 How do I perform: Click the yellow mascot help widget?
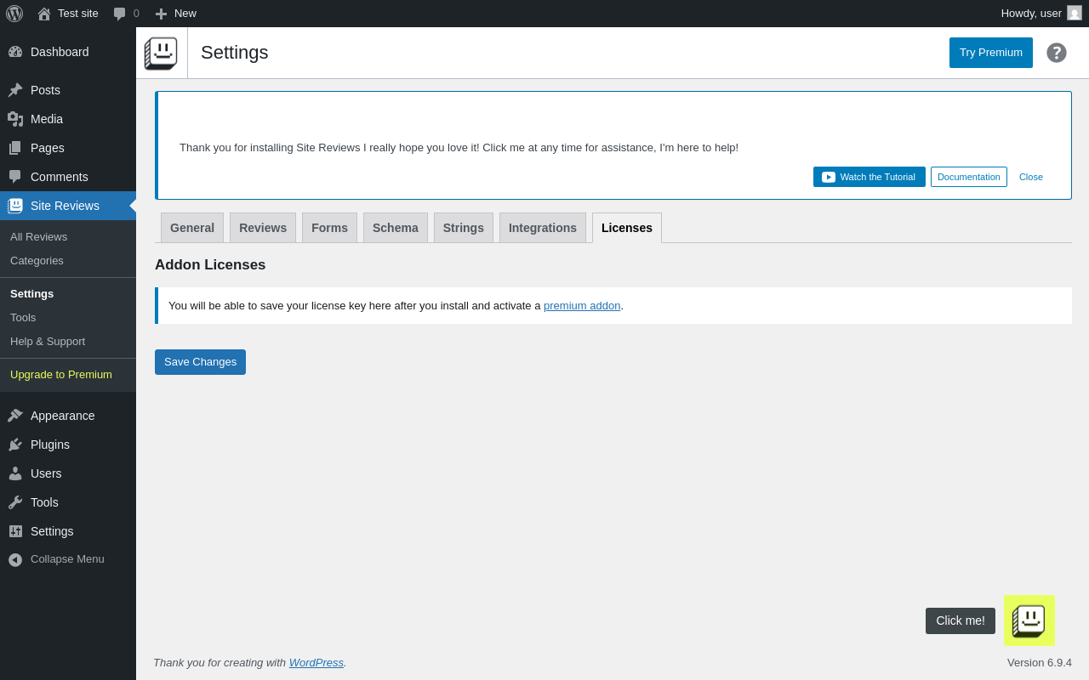click(1029, 620)
